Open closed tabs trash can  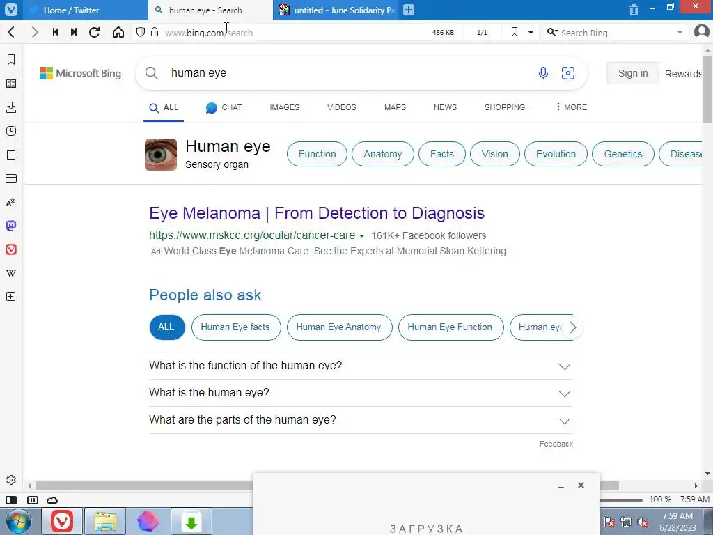[634, 10]
